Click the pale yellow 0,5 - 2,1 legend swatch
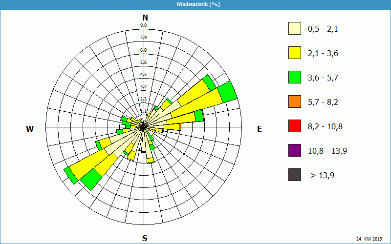Screen dimensions: 391x244 [x=294, y=29]
